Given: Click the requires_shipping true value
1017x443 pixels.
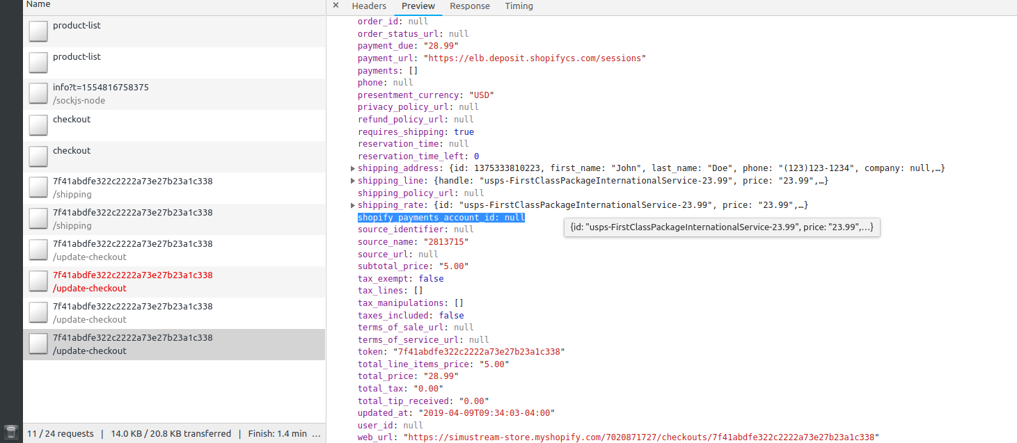Looking at the screenshot, I should tap(464, 132).
